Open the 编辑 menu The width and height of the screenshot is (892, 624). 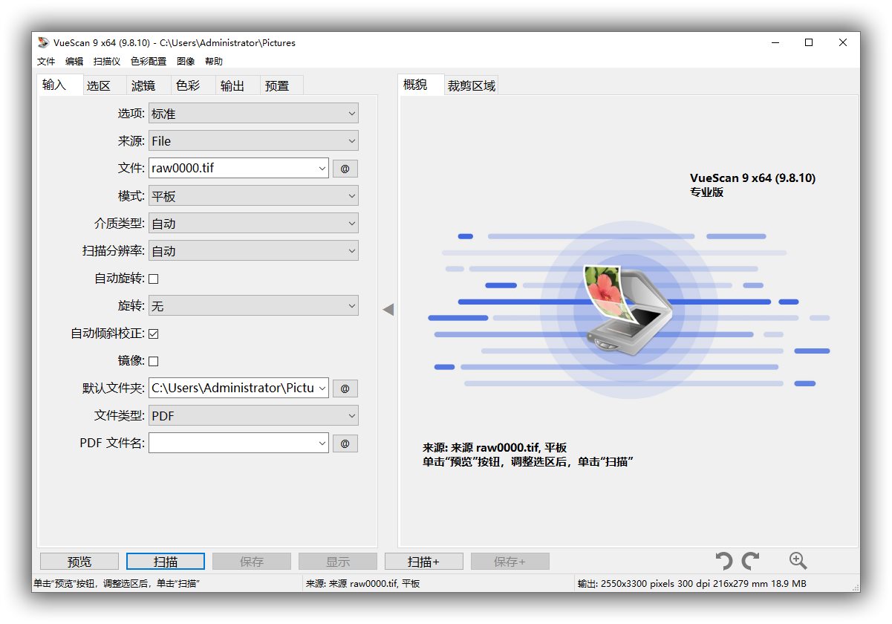[x=74, y=62]
